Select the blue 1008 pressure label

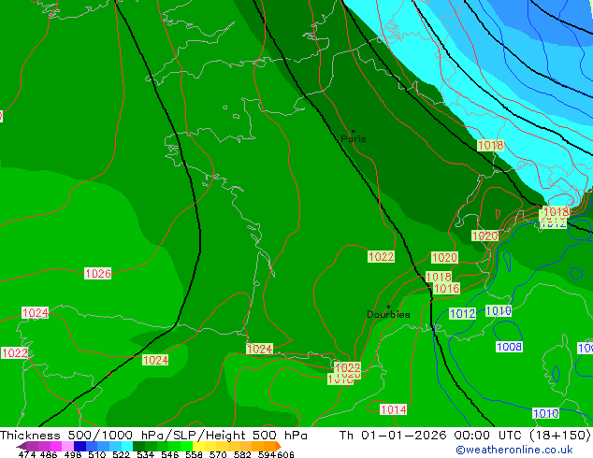pos(509,347)
